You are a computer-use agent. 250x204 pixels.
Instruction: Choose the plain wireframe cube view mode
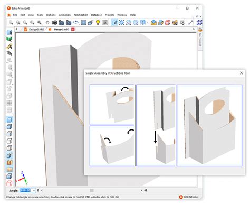pos(9,141)
